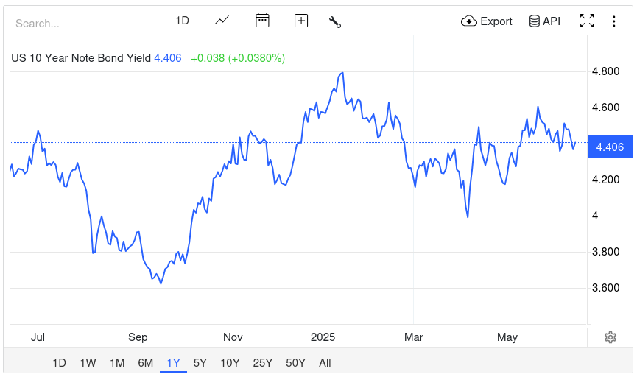Click the US 10 Year Note Bond Yield title
Viewport: 637px width, 377px height.
[x=81, y=57]
